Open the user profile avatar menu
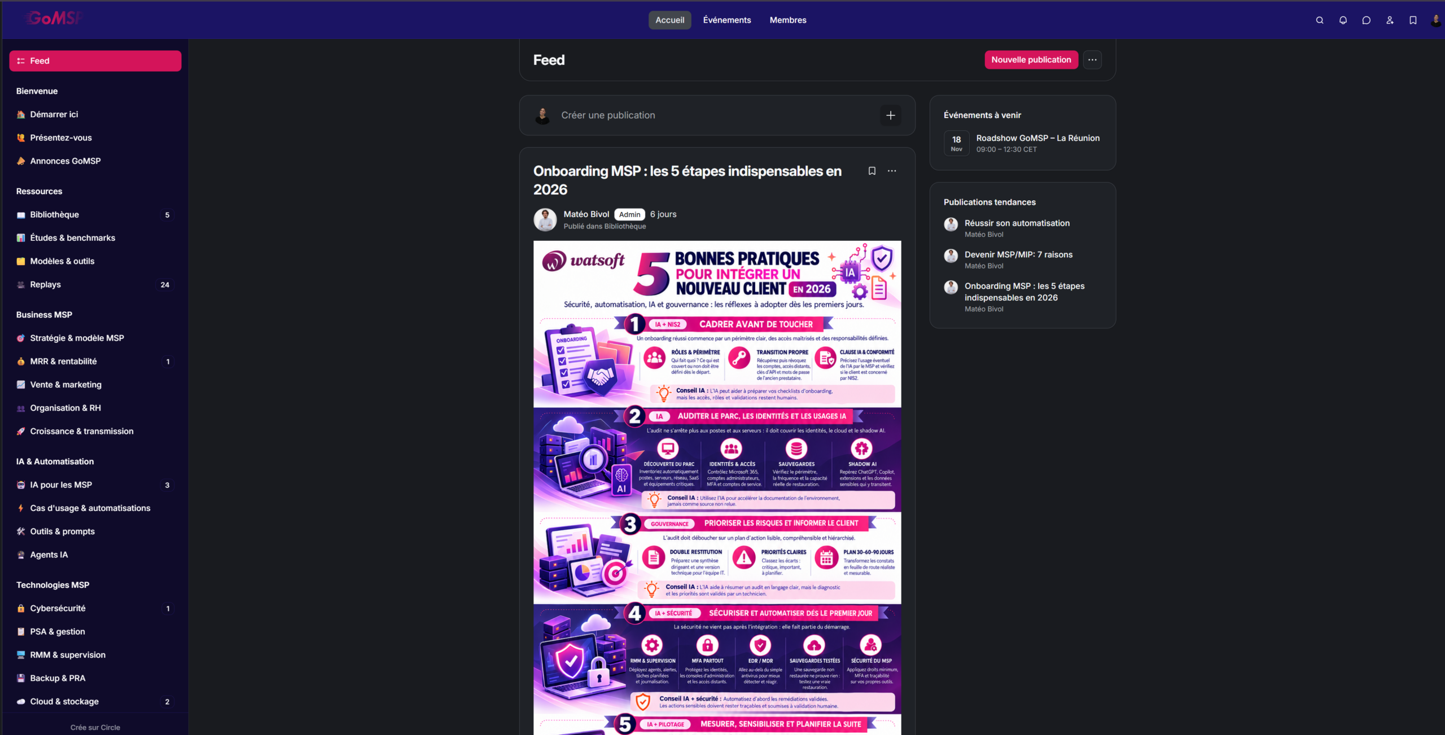Image resolution: width=1445 pixels, height=735 pixels. pyautogui.click(x=1436, y=20)
